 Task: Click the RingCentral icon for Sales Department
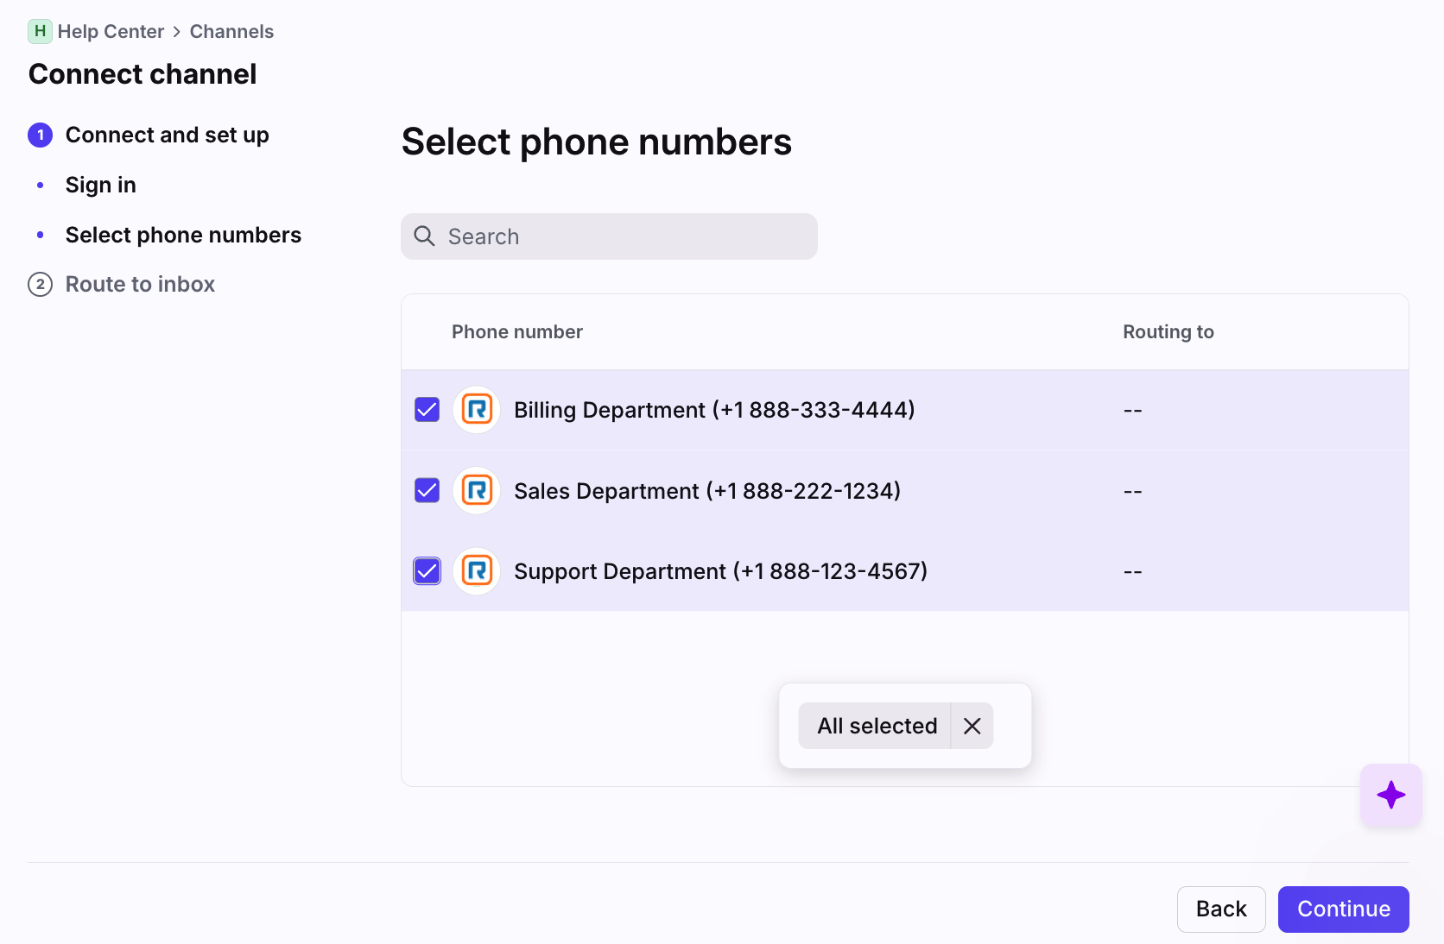coord(477,490)
